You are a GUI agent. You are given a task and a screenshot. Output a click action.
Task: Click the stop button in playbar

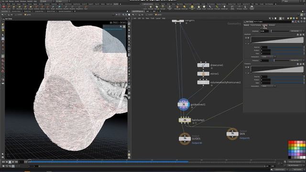tap(10, 162)
